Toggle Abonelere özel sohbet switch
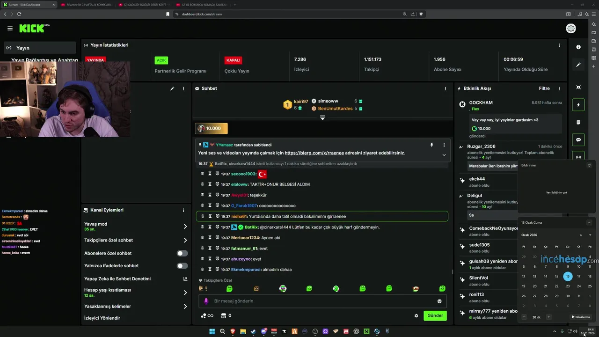Image resolution: width=599 pixels, height=337 pixels. pos(182,253)
